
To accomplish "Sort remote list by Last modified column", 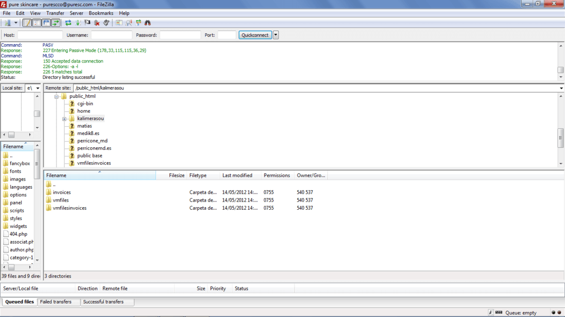I will coord(240,175).
